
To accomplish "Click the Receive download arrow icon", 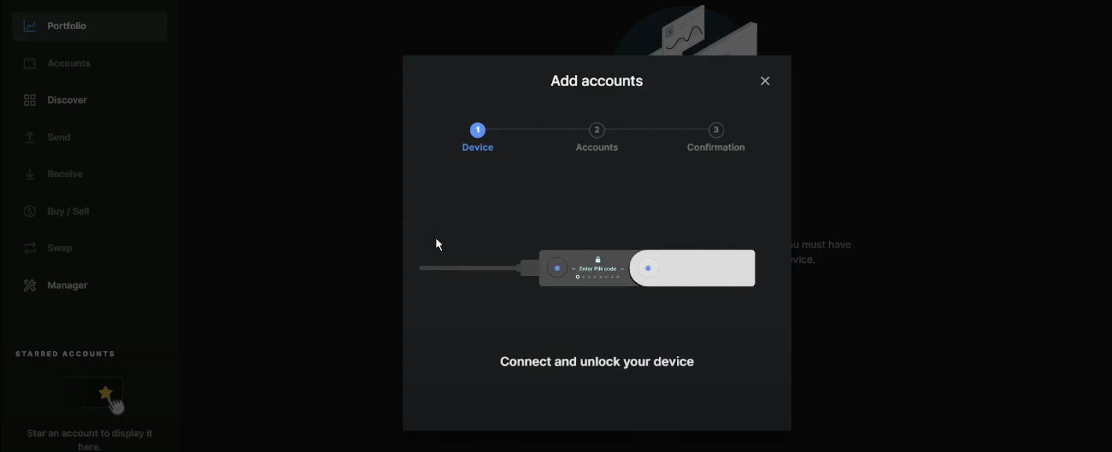I will pos(30,174).
